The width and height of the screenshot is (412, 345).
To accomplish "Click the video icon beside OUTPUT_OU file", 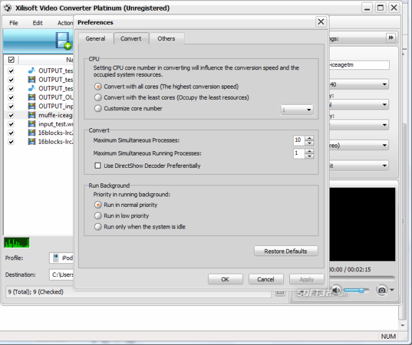I will pos(32,97).
